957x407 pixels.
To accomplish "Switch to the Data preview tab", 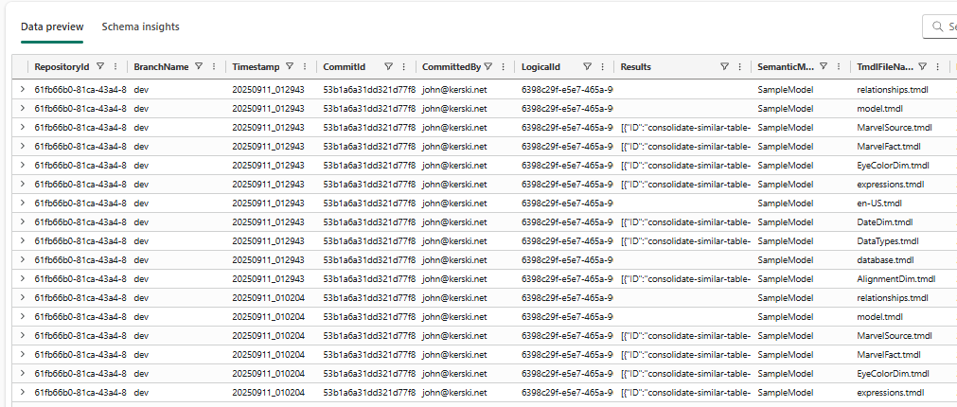I will 52,27.
